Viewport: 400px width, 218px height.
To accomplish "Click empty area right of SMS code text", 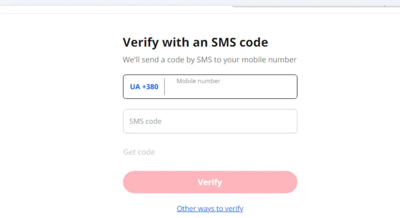I will tap(229, 121).
